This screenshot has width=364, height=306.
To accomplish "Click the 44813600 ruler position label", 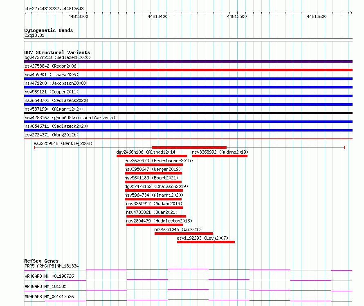I will pos(317,16).
